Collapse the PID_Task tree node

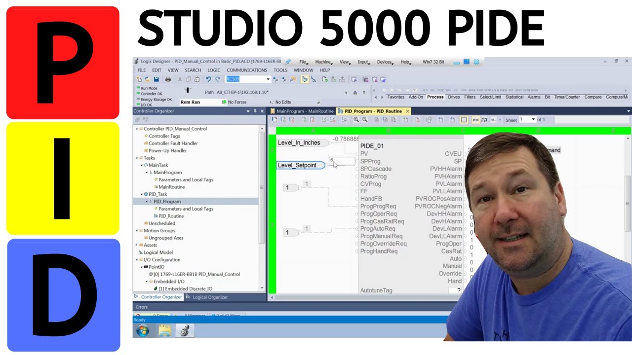[x=141, y=194]
